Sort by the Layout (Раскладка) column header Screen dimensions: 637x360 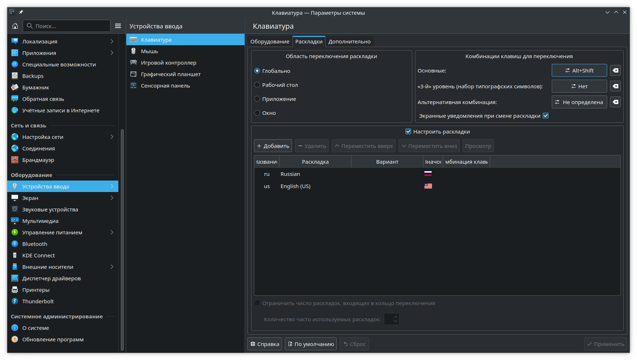coord(315,162)
